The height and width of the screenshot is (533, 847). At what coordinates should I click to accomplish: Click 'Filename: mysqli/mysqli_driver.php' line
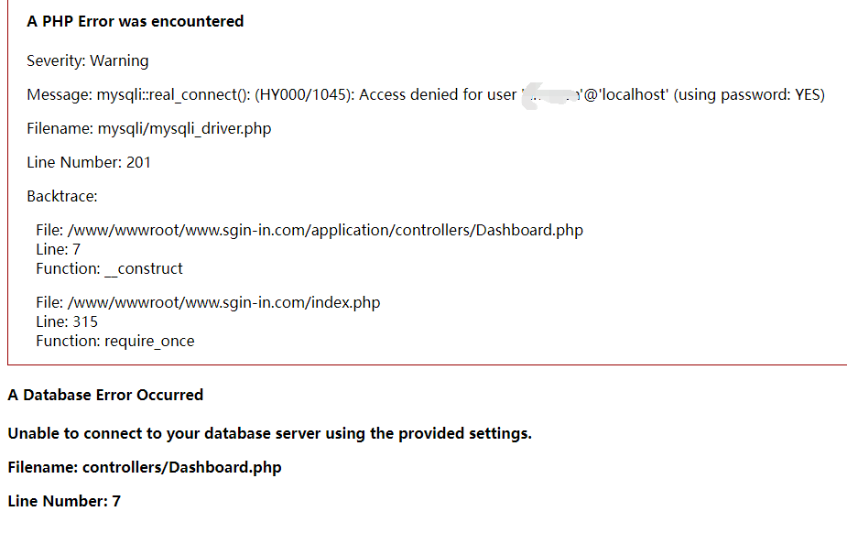[149, 128]
